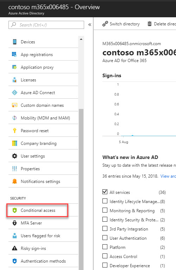
Task: Collapse the sidebar with double chevron
Action: pos(90,25)
